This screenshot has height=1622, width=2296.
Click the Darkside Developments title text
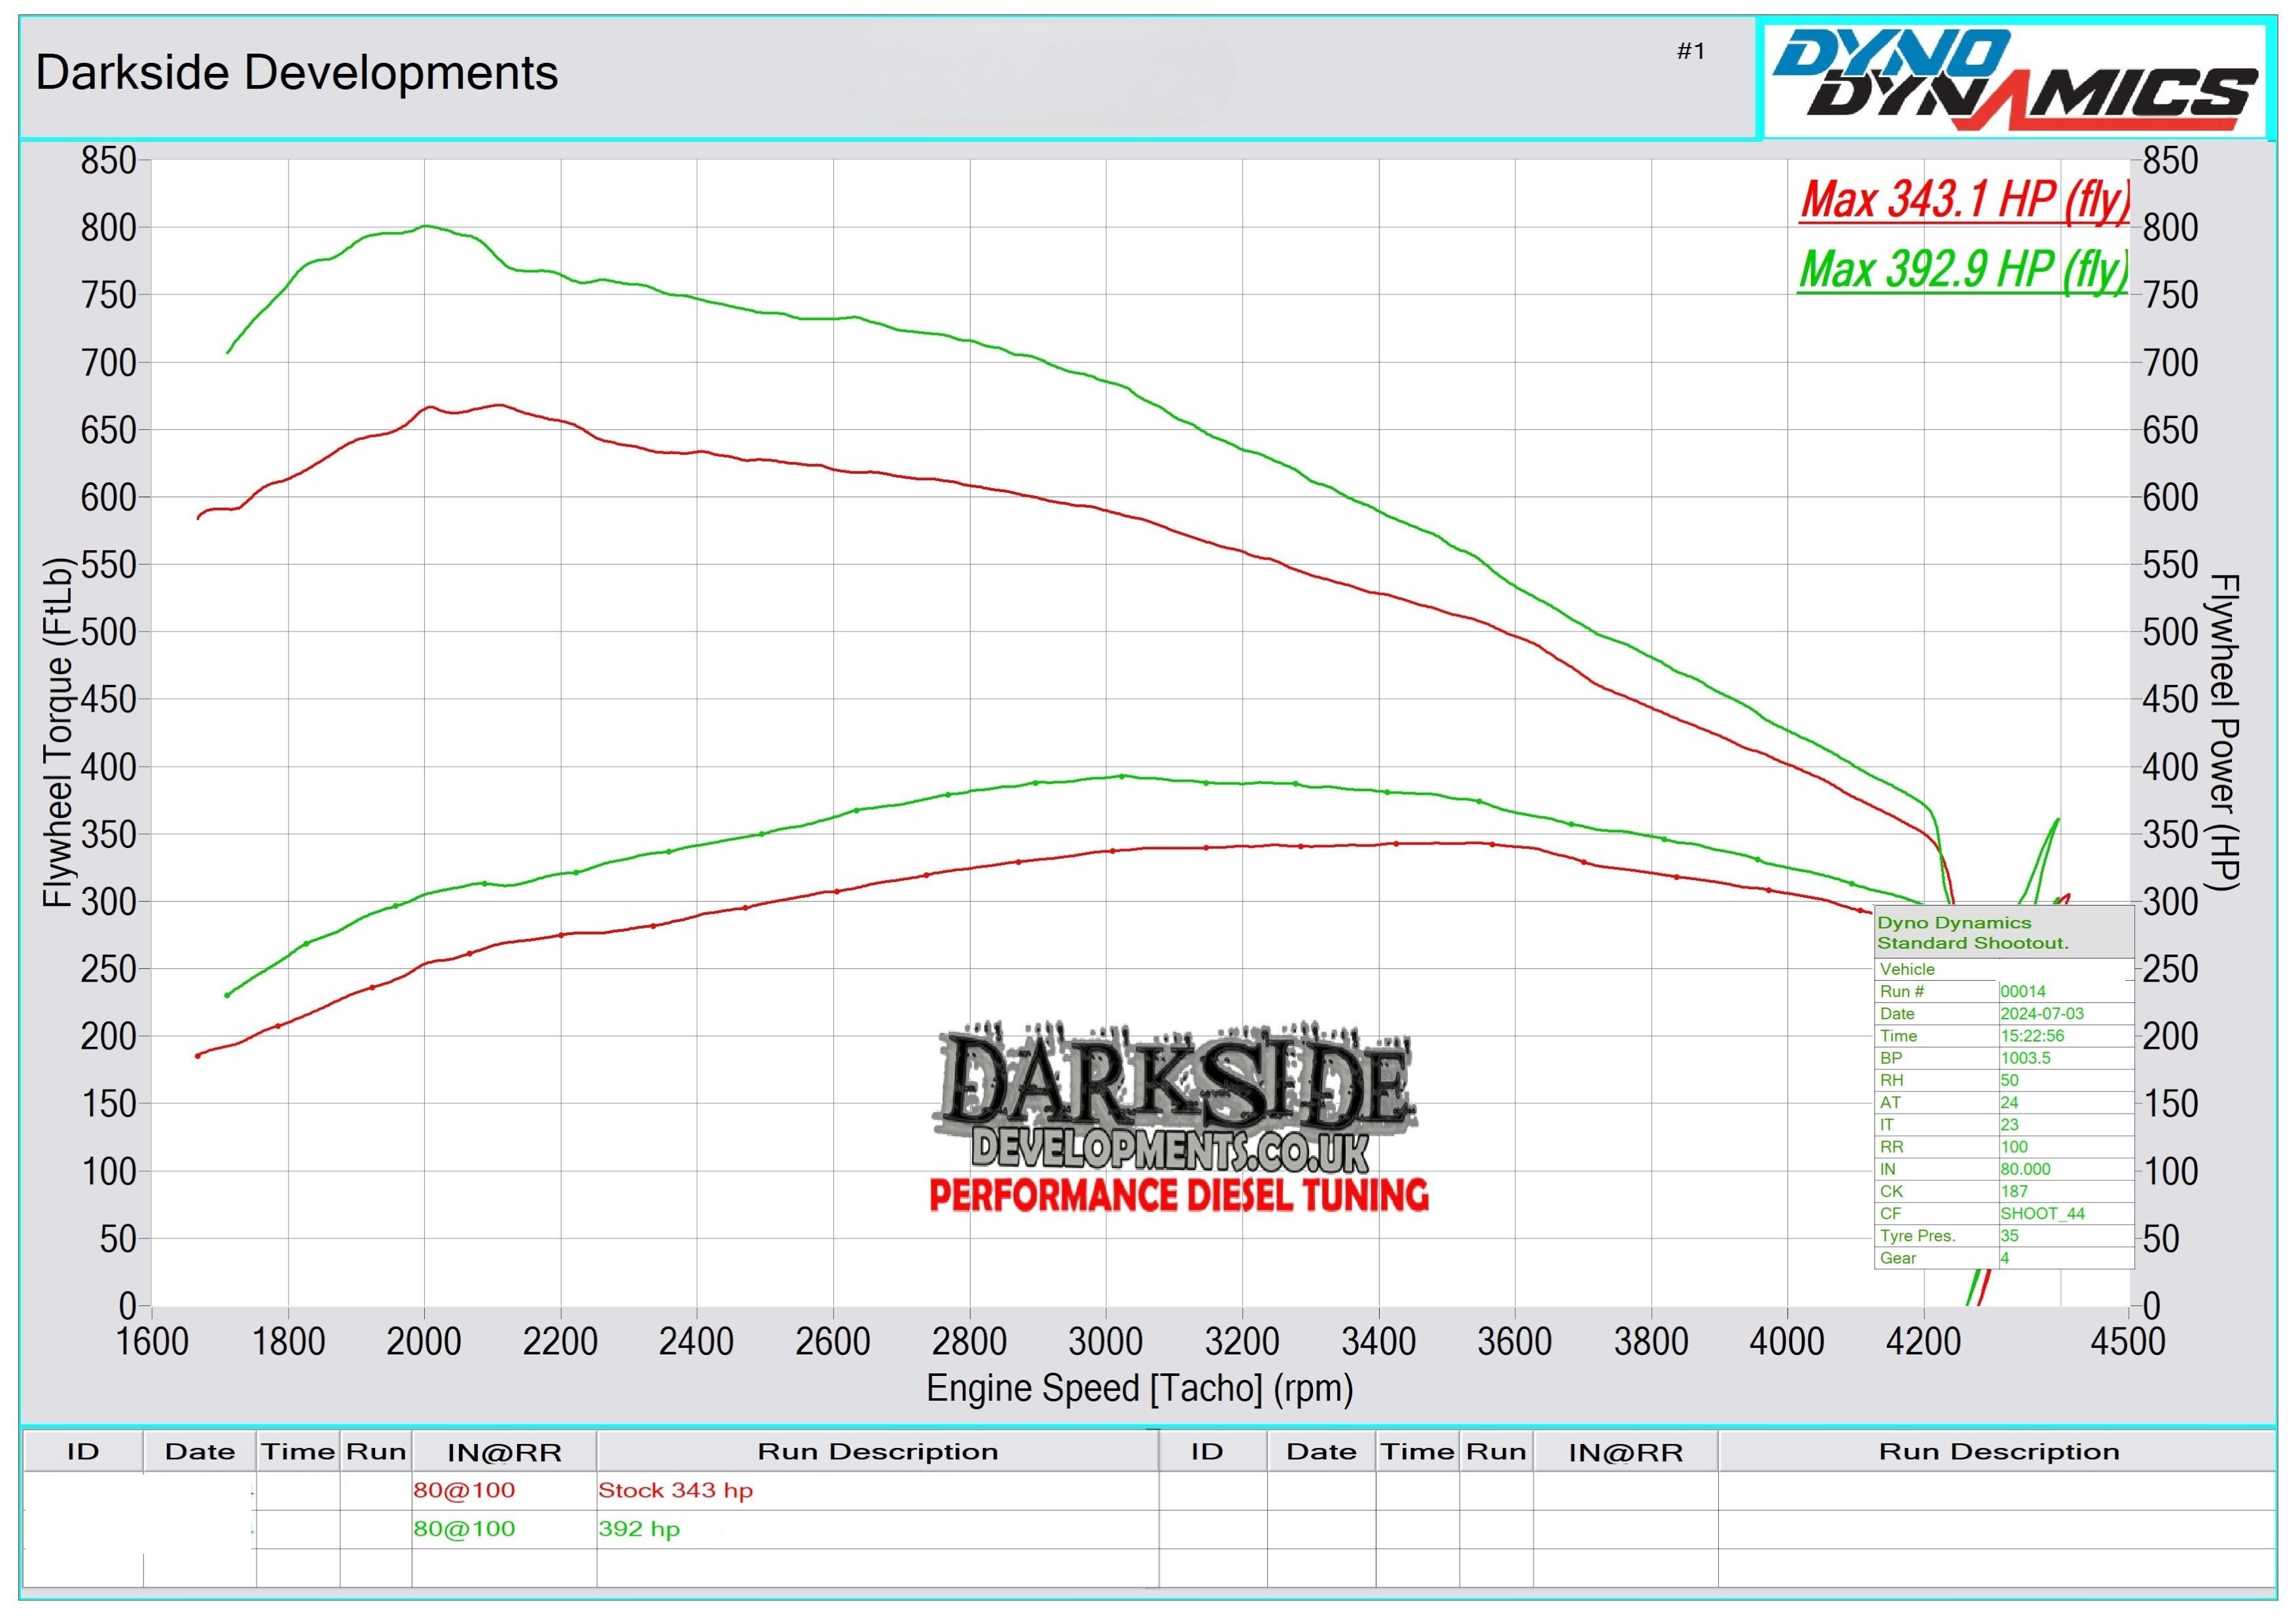pos(297,73)
